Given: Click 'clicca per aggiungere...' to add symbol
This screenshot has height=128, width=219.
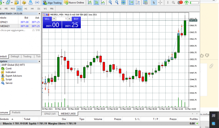Looking at the screenshot, I should (x=13, y=30).
